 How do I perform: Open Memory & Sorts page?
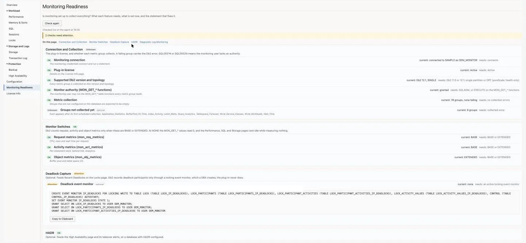click(18, 23)
